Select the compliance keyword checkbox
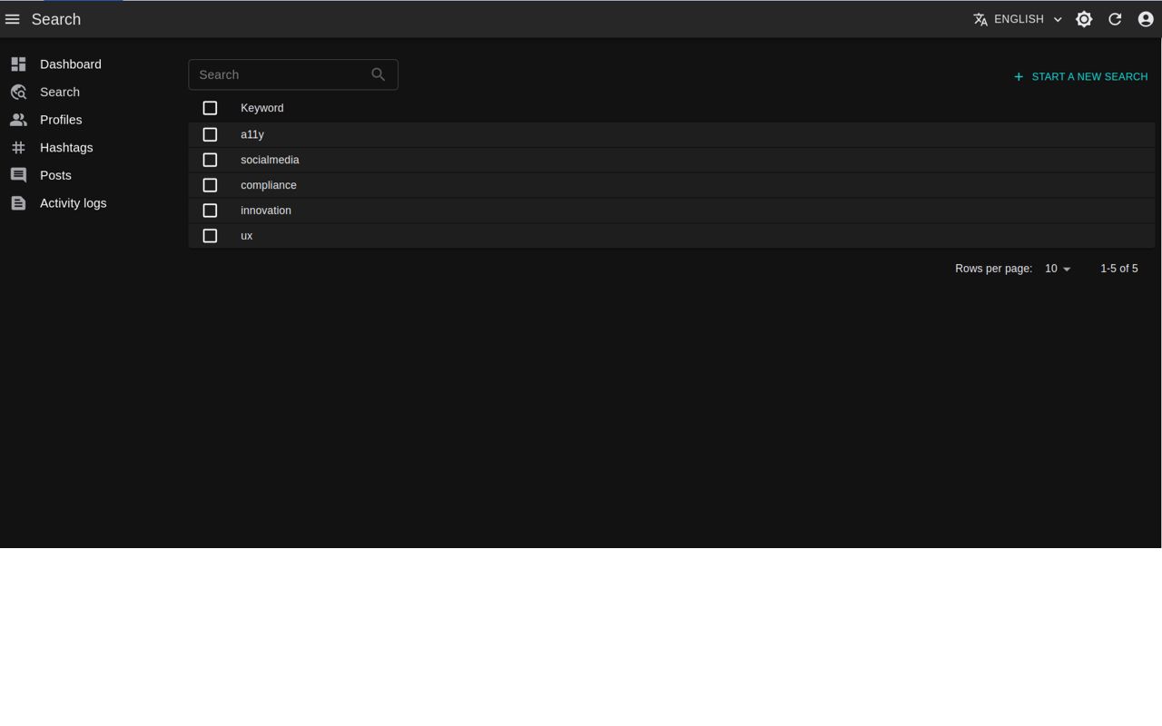 pos(210,184)
